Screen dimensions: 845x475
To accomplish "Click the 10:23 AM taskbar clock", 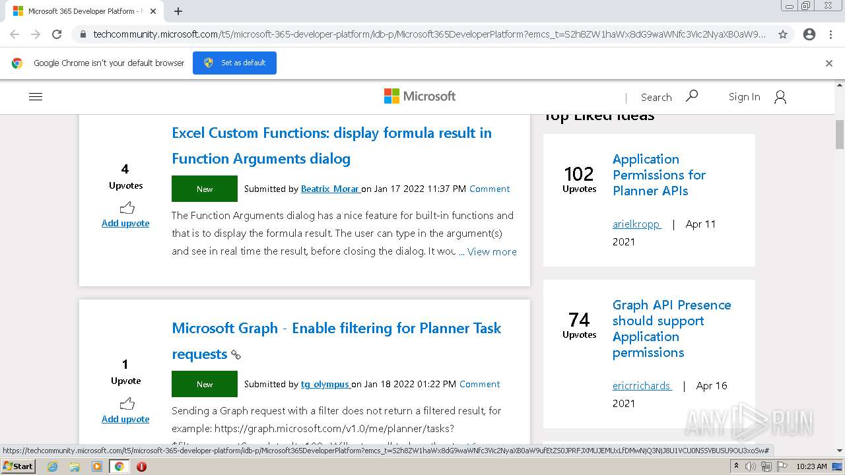I will pyautogui.click(x=811, y=466).
